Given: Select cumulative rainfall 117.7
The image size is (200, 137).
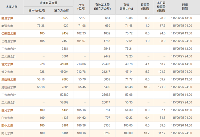Looking at the screenshot, I should click(162, 133).
